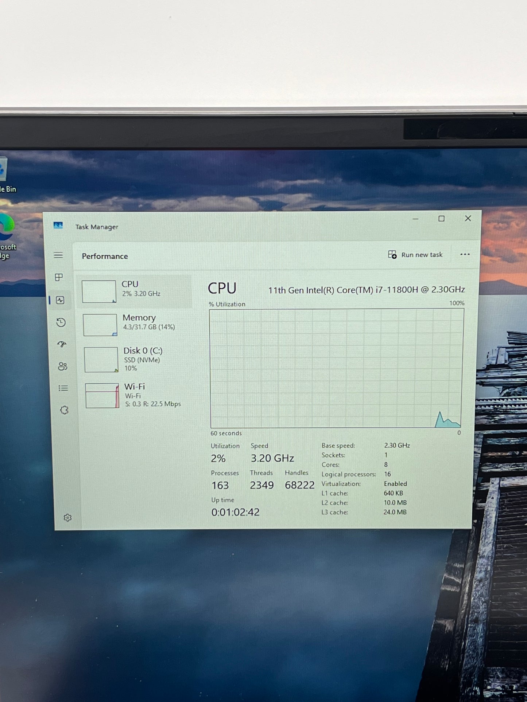Select the Performance page icon
Screen dimensions: 527x702
click(x=60, y=300)
